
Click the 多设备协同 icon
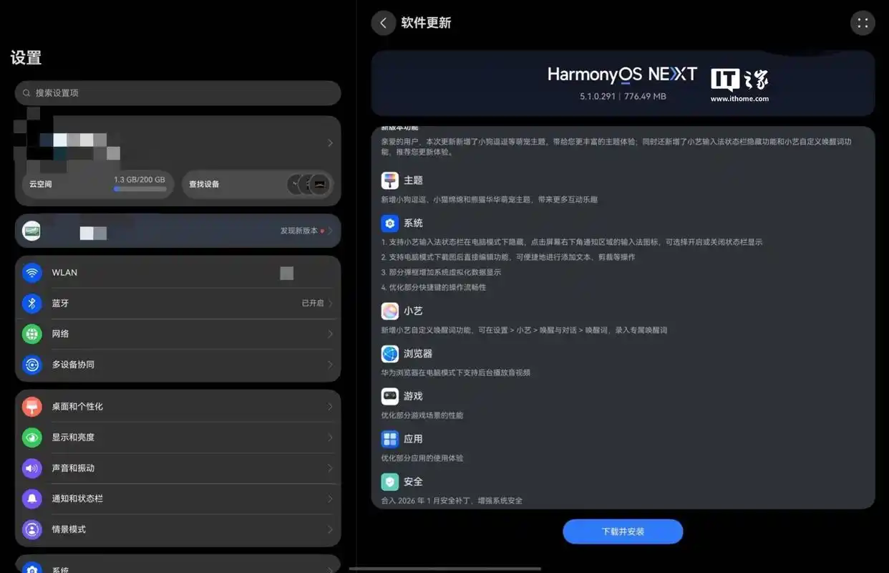[31, 365]
